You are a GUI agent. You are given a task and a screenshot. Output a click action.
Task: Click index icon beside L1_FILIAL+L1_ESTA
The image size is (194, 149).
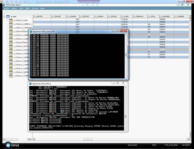pos(11,72)
